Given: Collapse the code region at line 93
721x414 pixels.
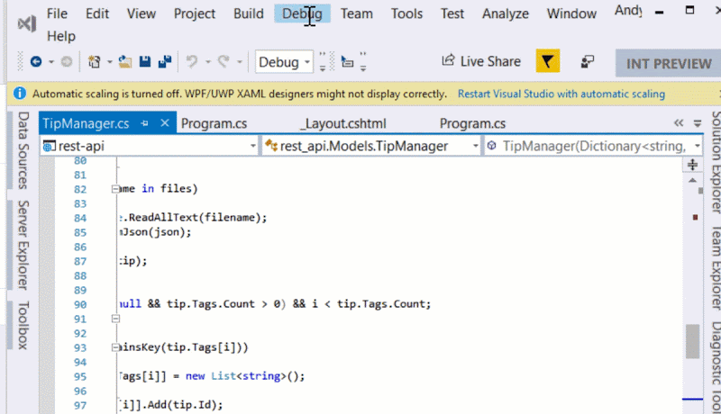Looking at the screenshot, I should tap(115, 348).
